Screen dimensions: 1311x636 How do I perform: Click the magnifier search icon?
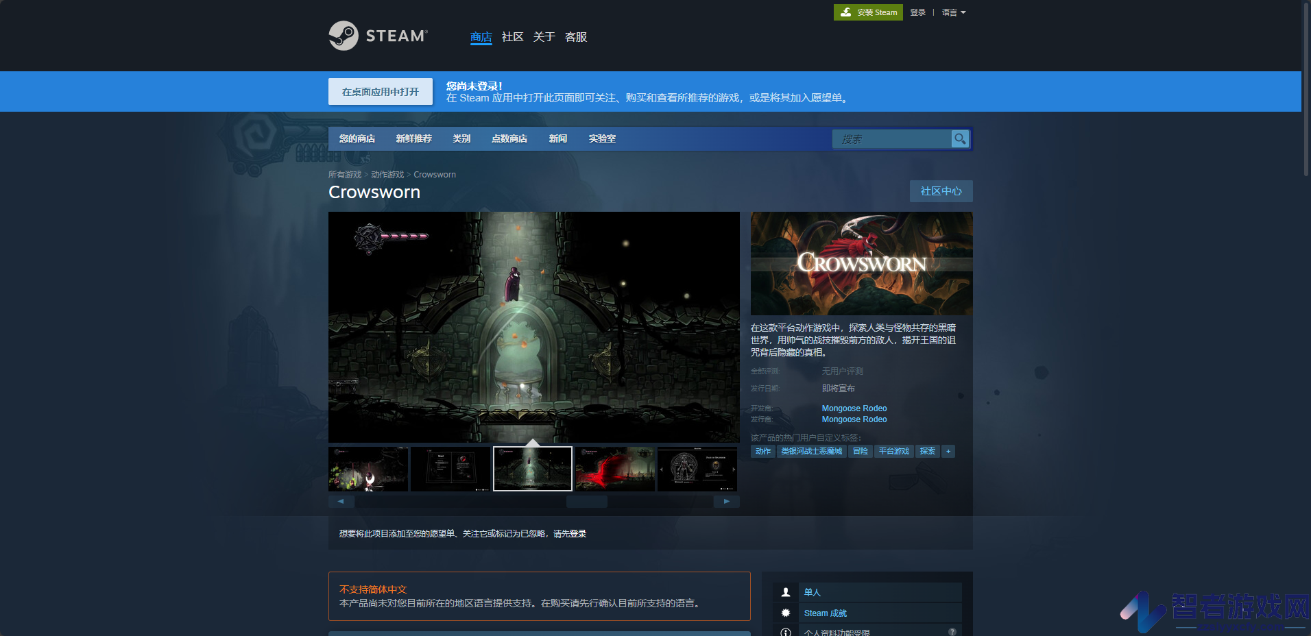click(x=960, y=139)
